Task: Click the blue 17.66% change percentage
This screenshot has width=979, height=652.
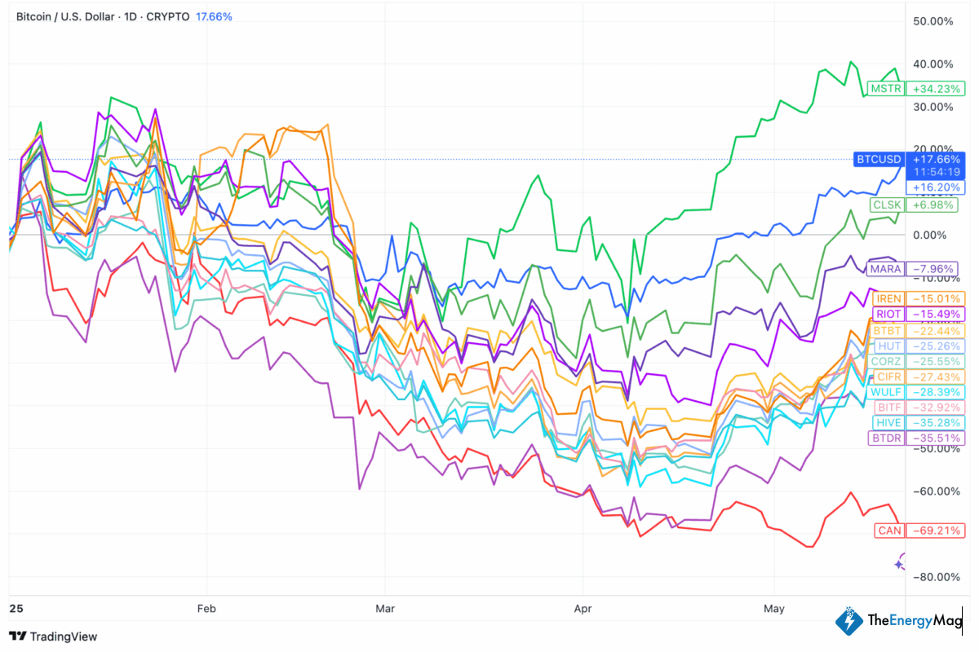Action: coord(214,15)
